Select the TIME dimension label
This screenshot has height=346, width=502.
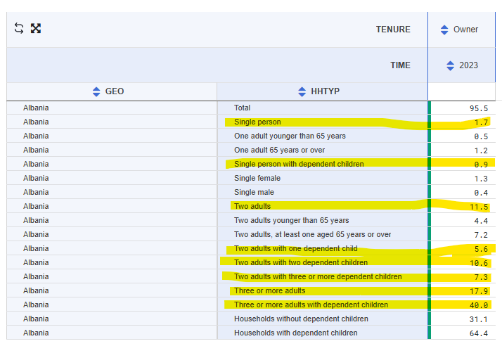click(x=400, y=65)
